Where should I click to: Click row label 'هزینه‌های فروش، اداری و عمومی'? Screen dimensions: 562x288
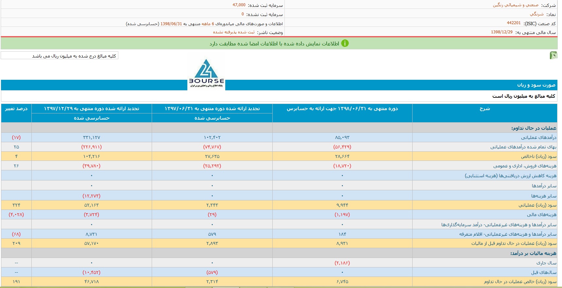pyautogui.click(x=525, y=166)
